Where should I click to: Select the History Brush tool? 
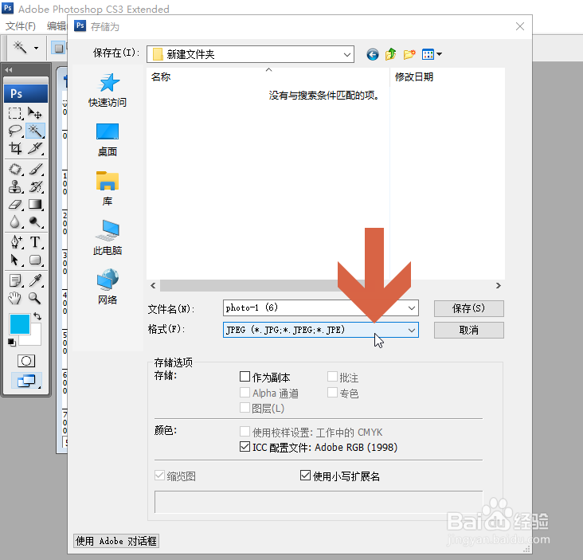[x=35, y=186]
